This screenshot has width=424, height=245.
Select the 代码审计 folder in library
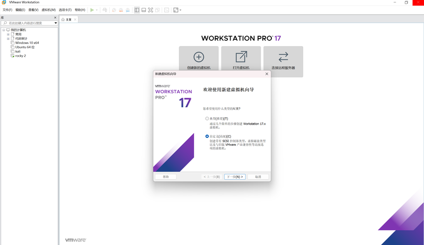21,39
